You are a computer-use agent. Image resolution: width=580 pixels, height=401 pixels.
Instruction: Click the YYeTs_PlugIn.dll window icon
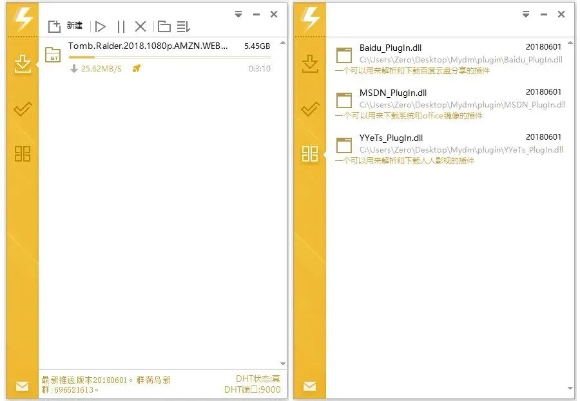[x=344, y=145]
